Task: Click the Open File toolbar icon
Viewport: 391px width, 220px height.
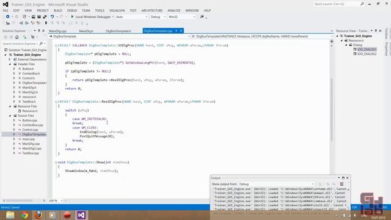Action: [x=33, y=16]
